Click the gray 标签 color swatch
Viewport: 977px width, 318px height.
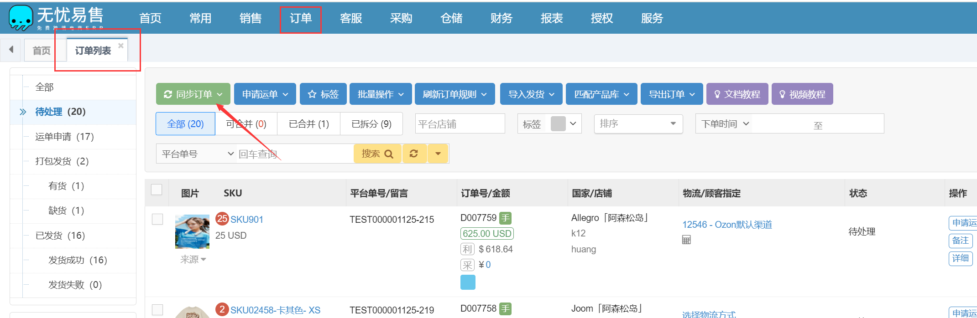pyautogui.click(x=558, y=124)
